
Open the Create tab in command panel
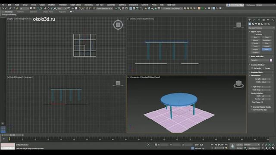(250, 20)
